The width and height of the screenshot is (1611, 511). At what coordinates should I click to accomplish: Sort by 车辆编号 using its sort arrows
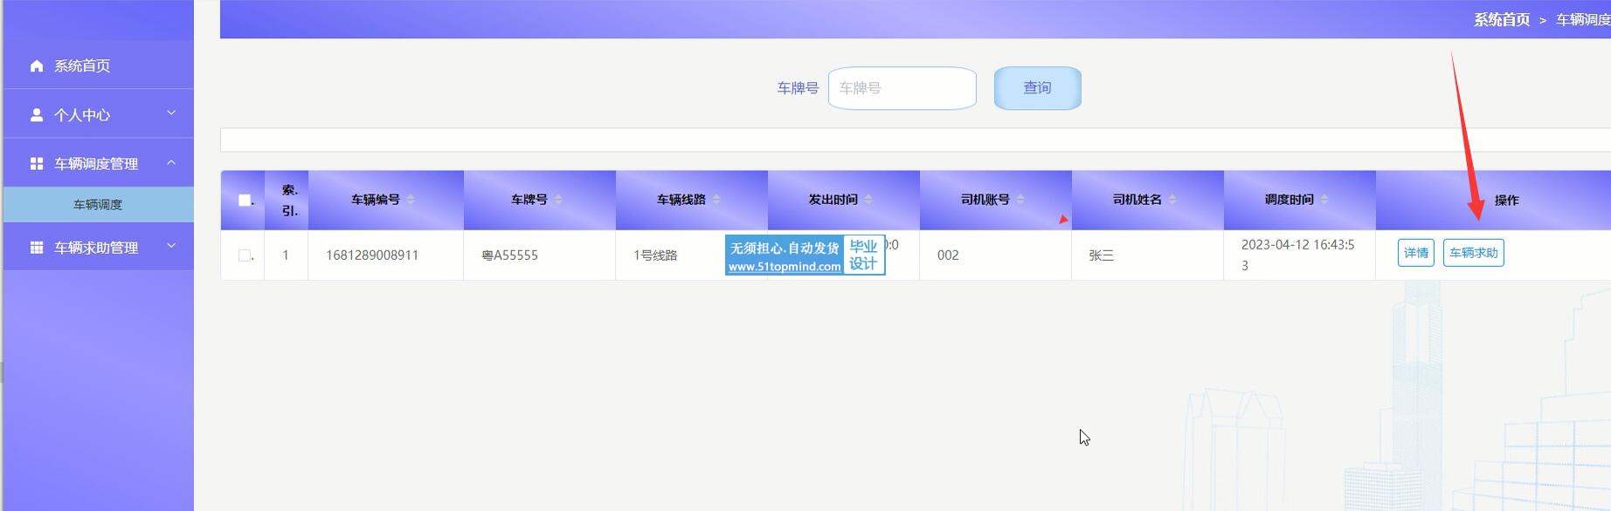(x=411, y=200)
